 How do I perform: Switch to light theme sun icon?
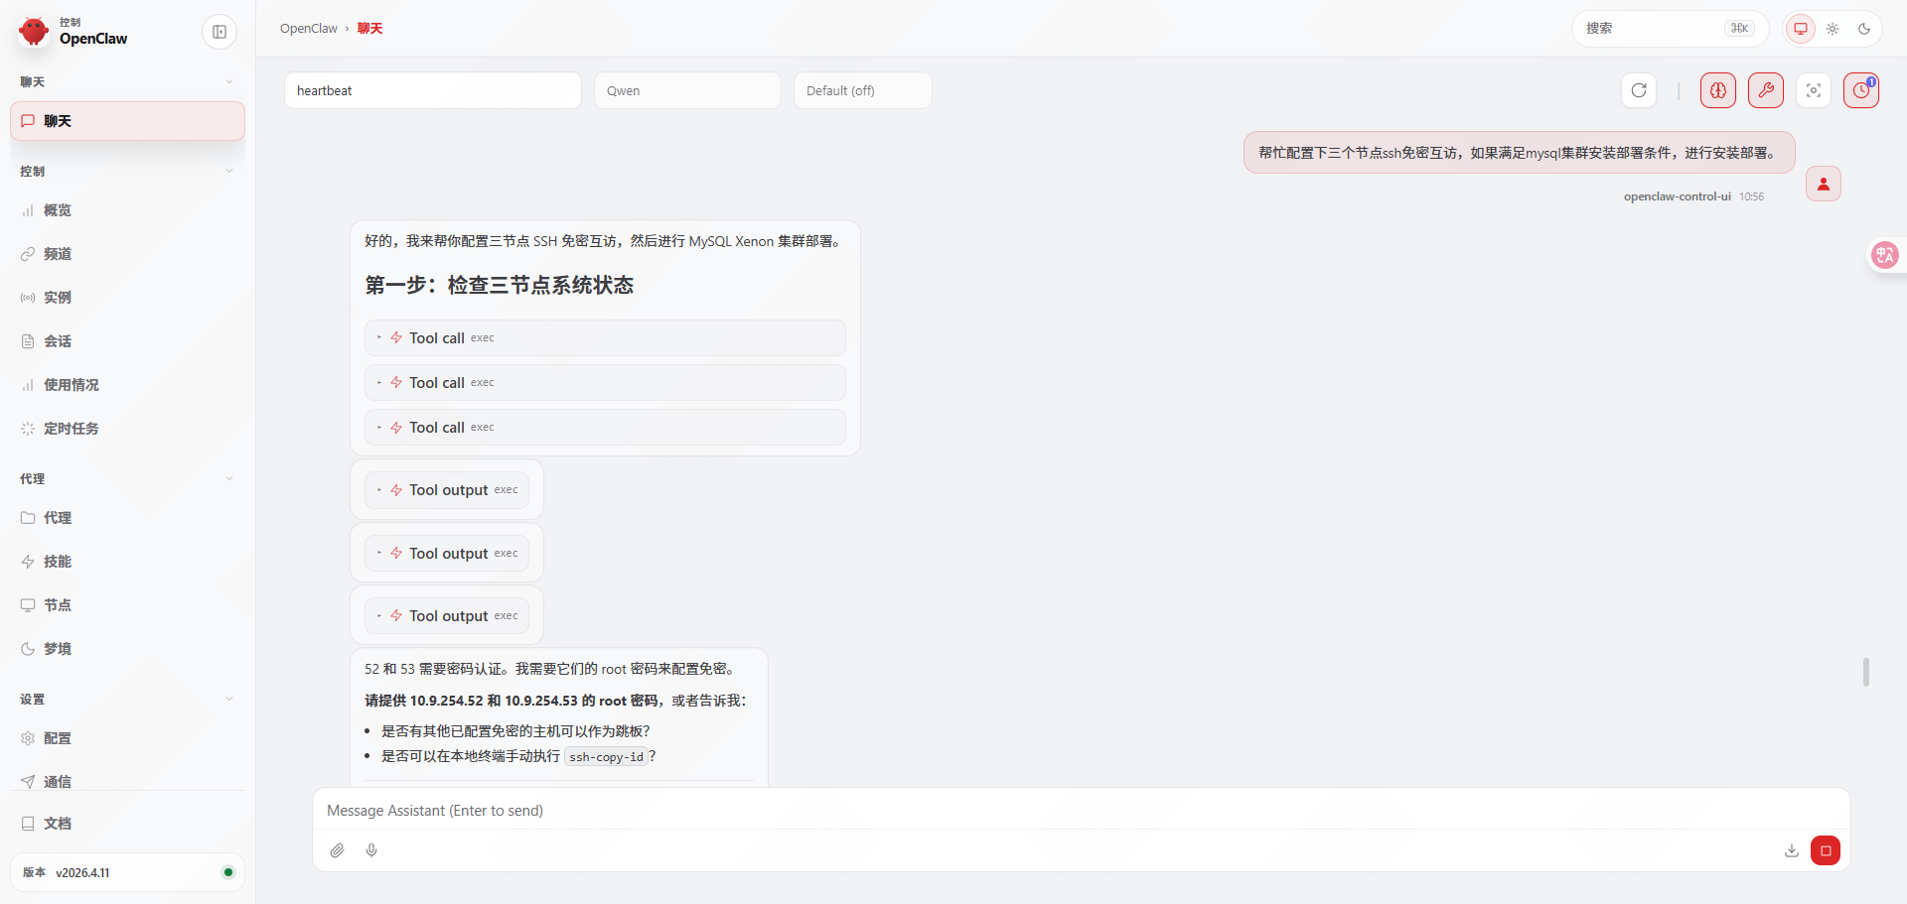[1833, 29]
